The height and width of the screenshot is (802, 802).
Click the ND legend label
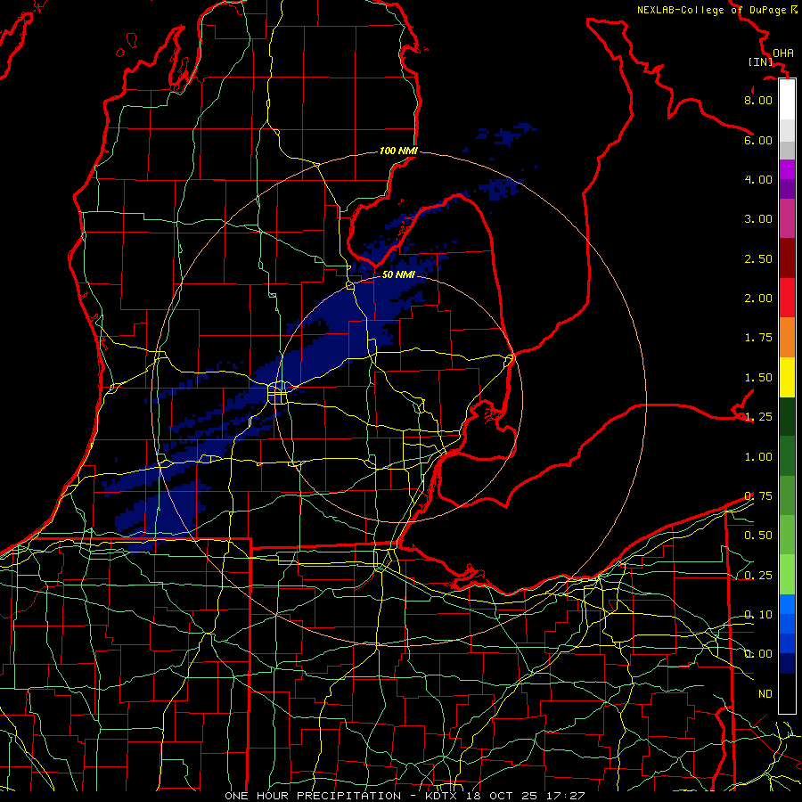point(765,694)
